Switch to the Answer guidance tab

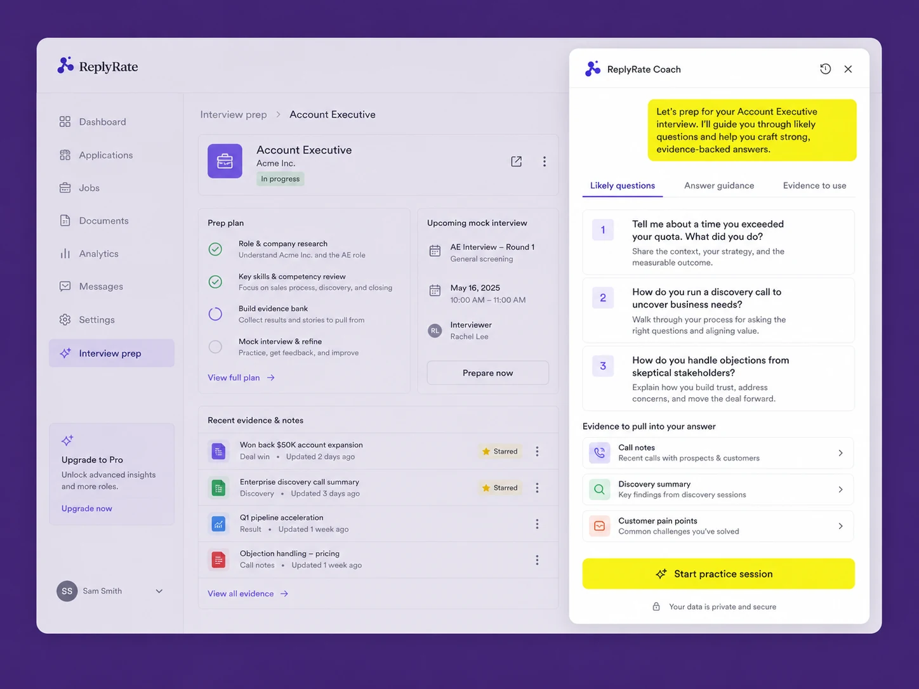tap(719, 186)
